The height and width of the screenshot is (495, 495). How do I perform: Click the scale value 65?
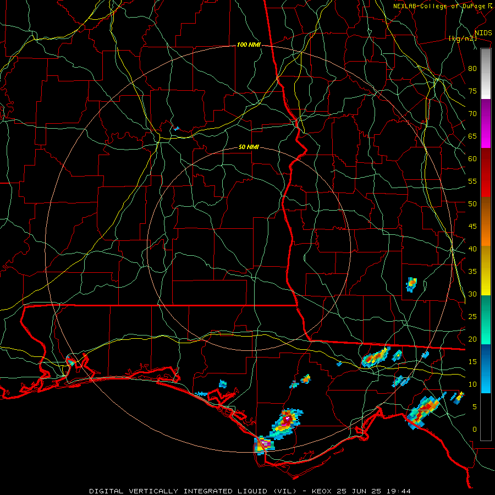[472, 136]
